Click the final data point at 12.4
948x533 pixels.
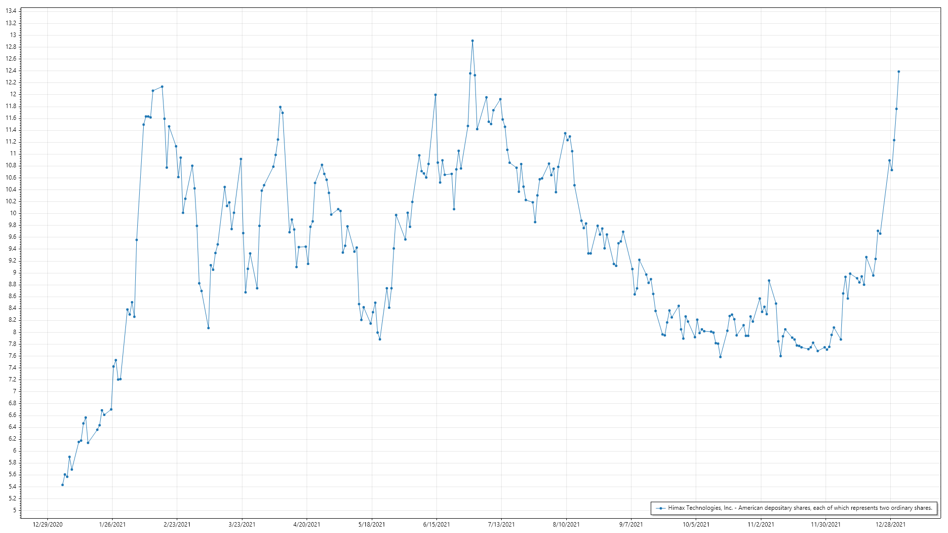tap(899, 72)
